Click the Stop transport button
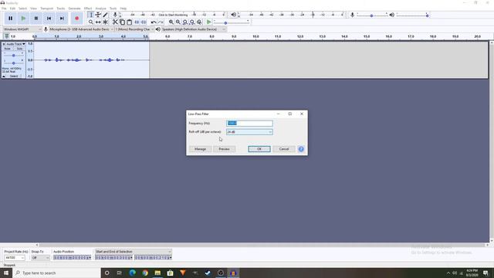 [36, 19]
